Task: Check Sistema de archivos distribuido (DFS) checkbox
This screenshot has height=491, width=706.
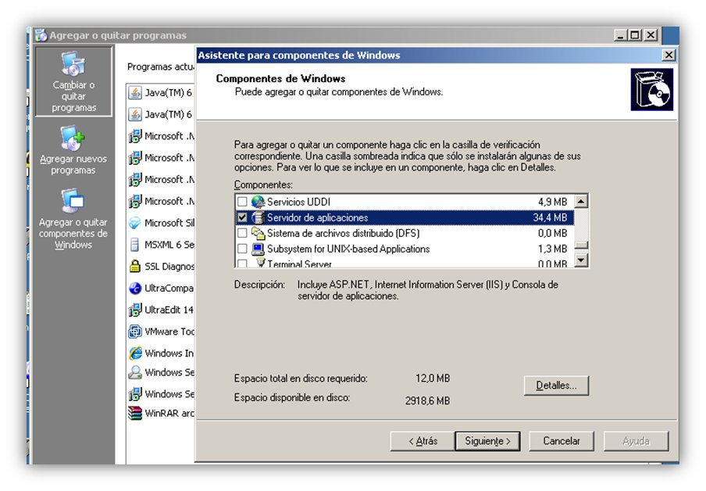Action: [242, 233]
